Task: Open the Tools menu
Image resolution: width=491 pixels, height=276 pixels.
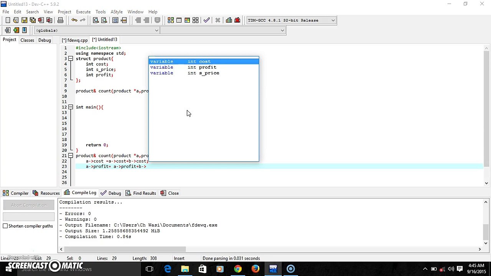Action: point(101,12)
